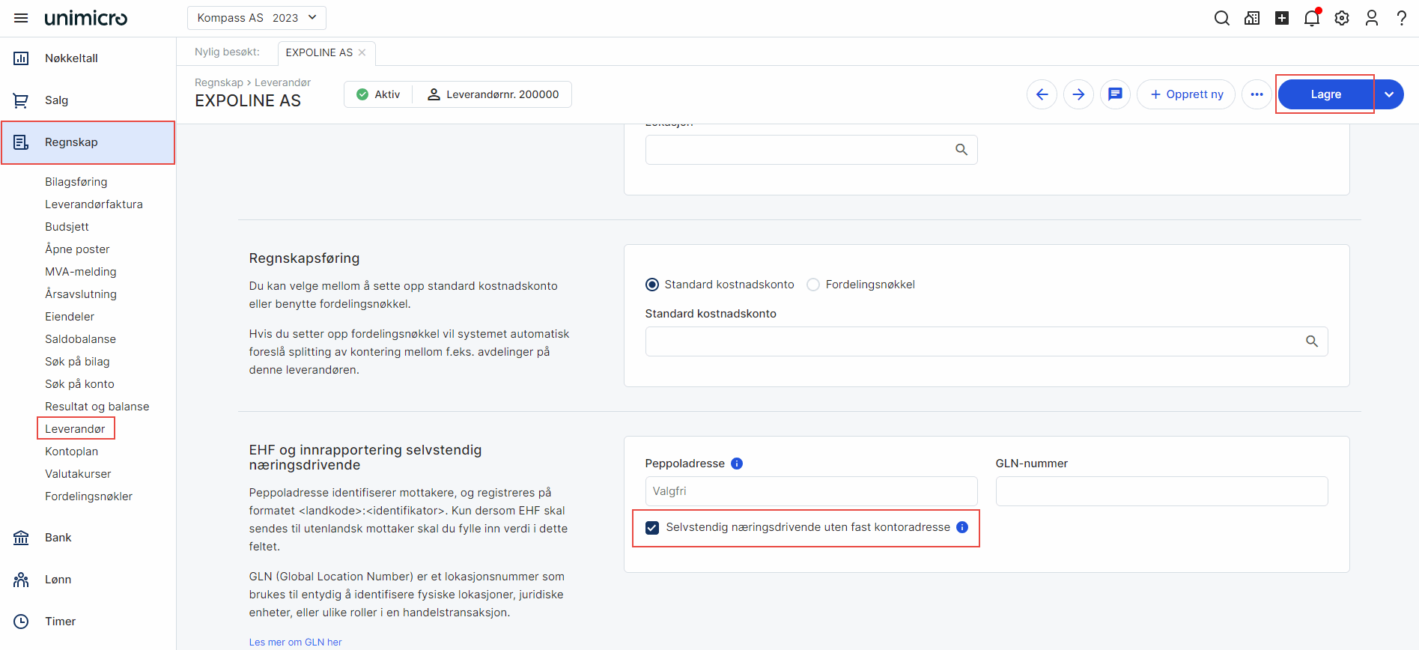Open the Les mer om GLN her link
Screen dimensions: 1419x650
(x=295, y=642)
